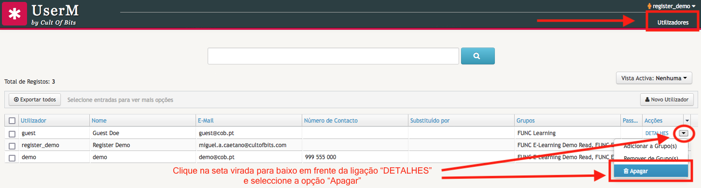Screen dimensions: 701x188
Task: Open the Vista Activa dropdown
Action: click(654, 78)
